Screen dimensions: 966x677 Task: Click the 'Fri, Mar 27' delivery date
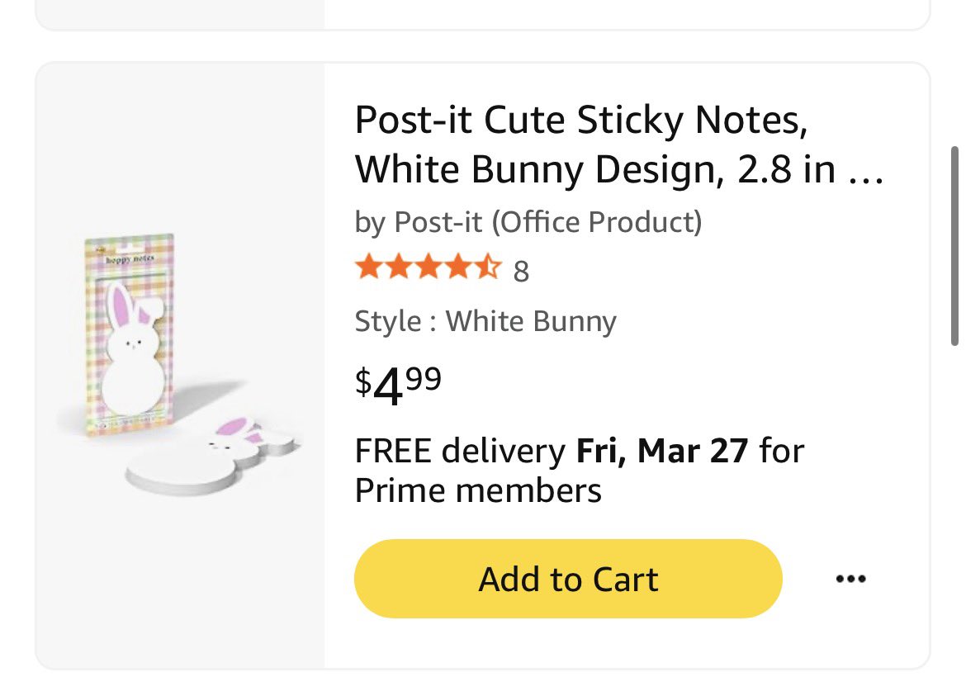(x=662, y=452)
